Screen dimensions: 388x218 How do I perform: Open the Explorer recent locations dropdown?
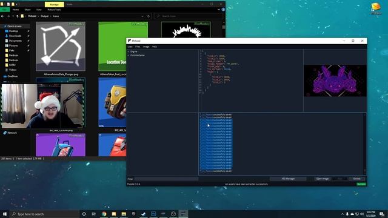click(x=13, y=16)
